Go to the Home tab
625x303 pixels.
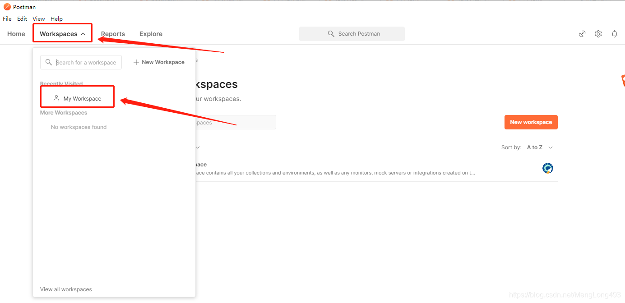[16, 34]
